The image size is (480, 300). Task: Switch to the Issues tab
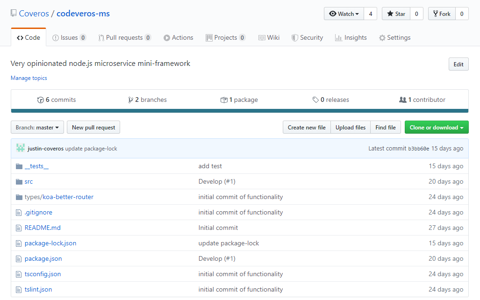[x=69, y=38]
